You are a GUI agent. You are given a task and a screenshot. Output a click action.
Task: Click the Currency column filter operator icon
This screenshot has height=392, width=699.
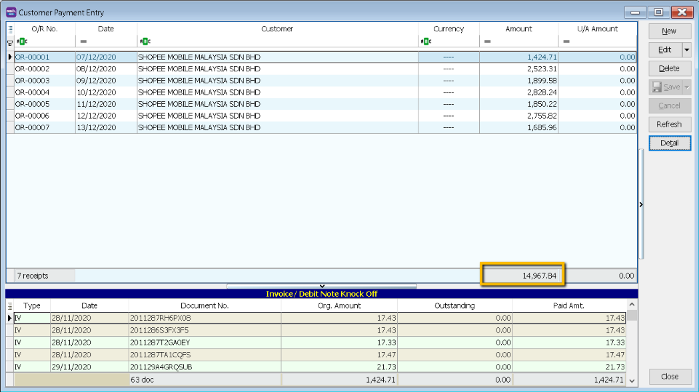426,41
